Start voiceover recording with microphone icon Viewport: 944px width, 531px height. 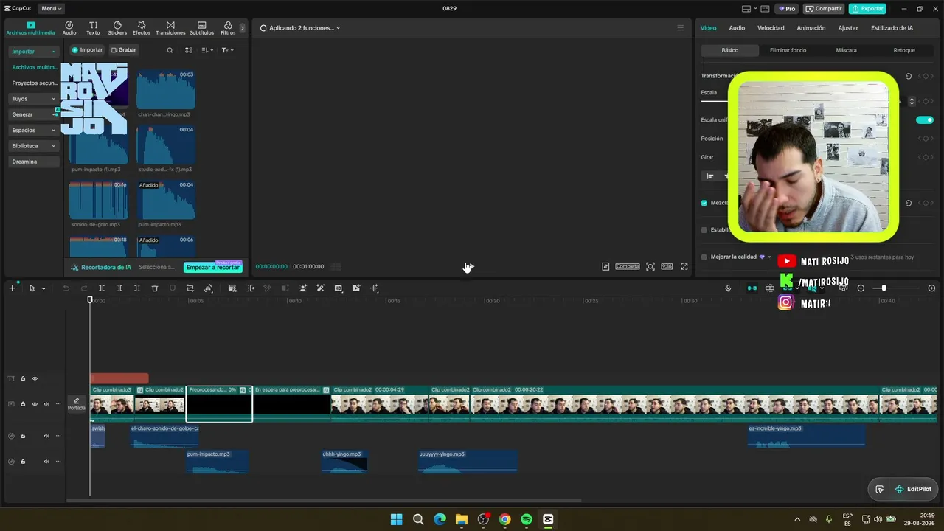pyautogui.click(x=728, y=288)
